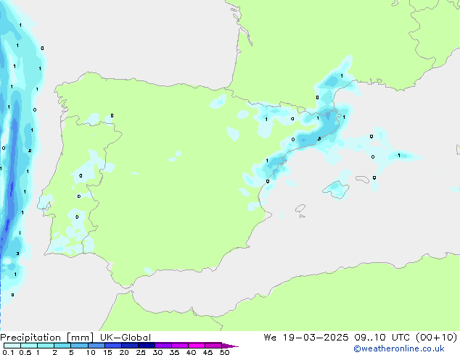
Task: Click the '50' legend scale value
Action: (224, 352)
